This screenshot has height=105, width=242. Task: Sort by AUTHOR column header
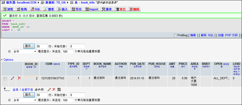click(x=121, y=64)
